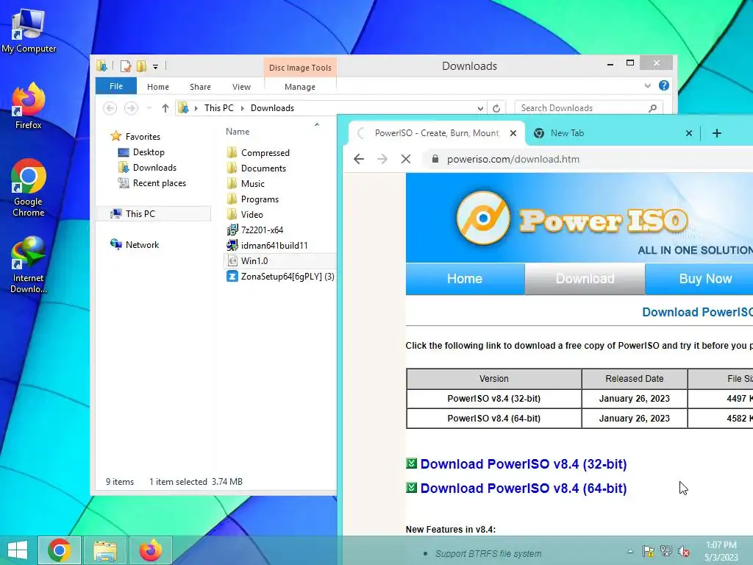Screen dimensions: 753x565
Task: Open the quick access toolbar customize dropdown
Action: point(156,67)
